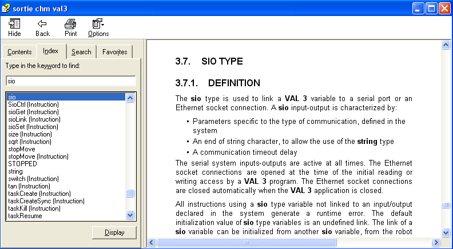This screenshot has width=453, height=249.
Task: Click the '3.7. SIO TYPE' heading
Action: point(209,61)
